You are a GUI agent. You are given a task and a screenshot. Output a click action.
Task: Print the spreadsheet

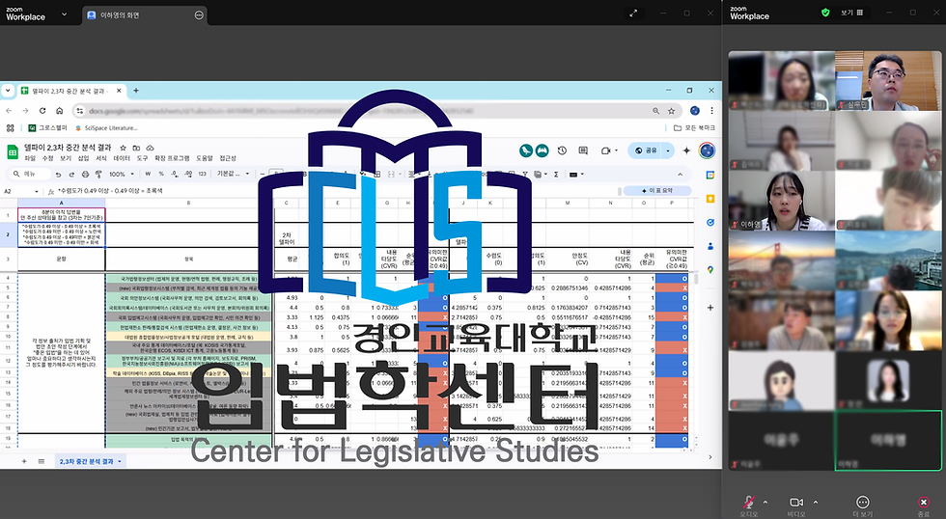(85, 175)
